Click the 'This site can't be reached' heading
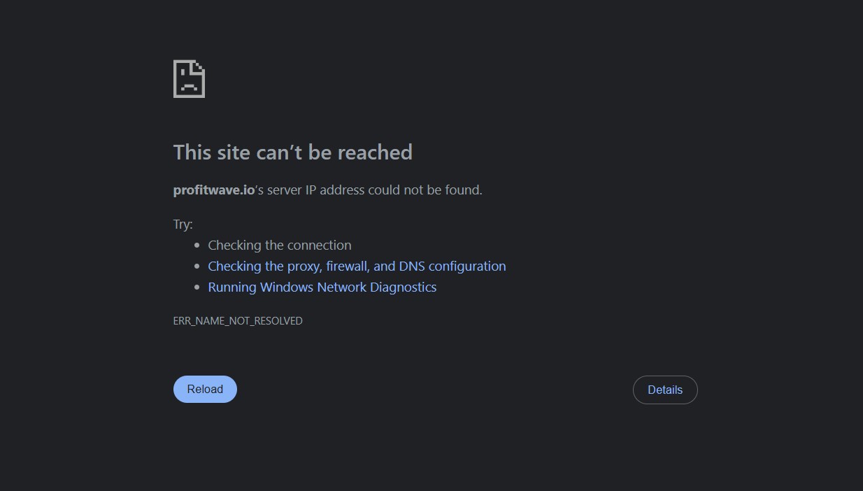Viewport: 863px width, 491px height. tap(292, 152)
